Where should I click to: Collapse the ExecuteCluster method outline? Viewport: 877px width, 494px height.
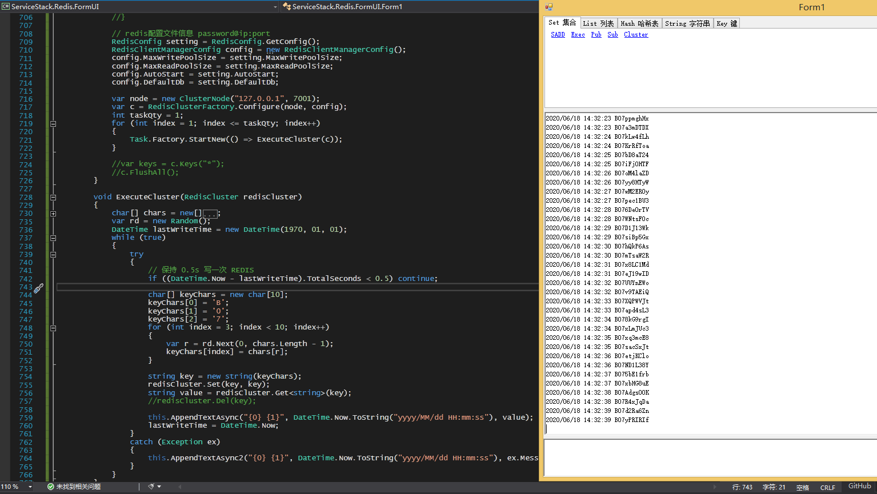(x=53, y=197)
